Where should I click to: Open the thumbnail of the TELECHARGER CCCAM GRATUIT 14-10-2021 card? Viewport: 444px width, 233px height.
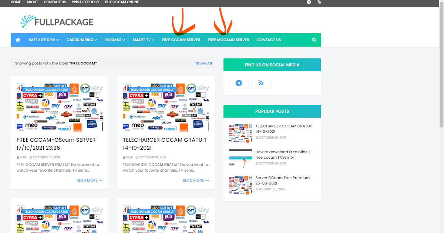pos(166,107)
